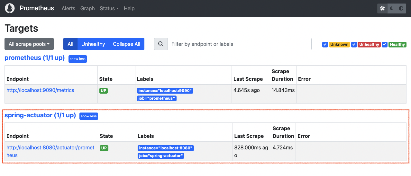
Task: Click the UP state badge for localhost:9090
Action: (x=104, y=91)
